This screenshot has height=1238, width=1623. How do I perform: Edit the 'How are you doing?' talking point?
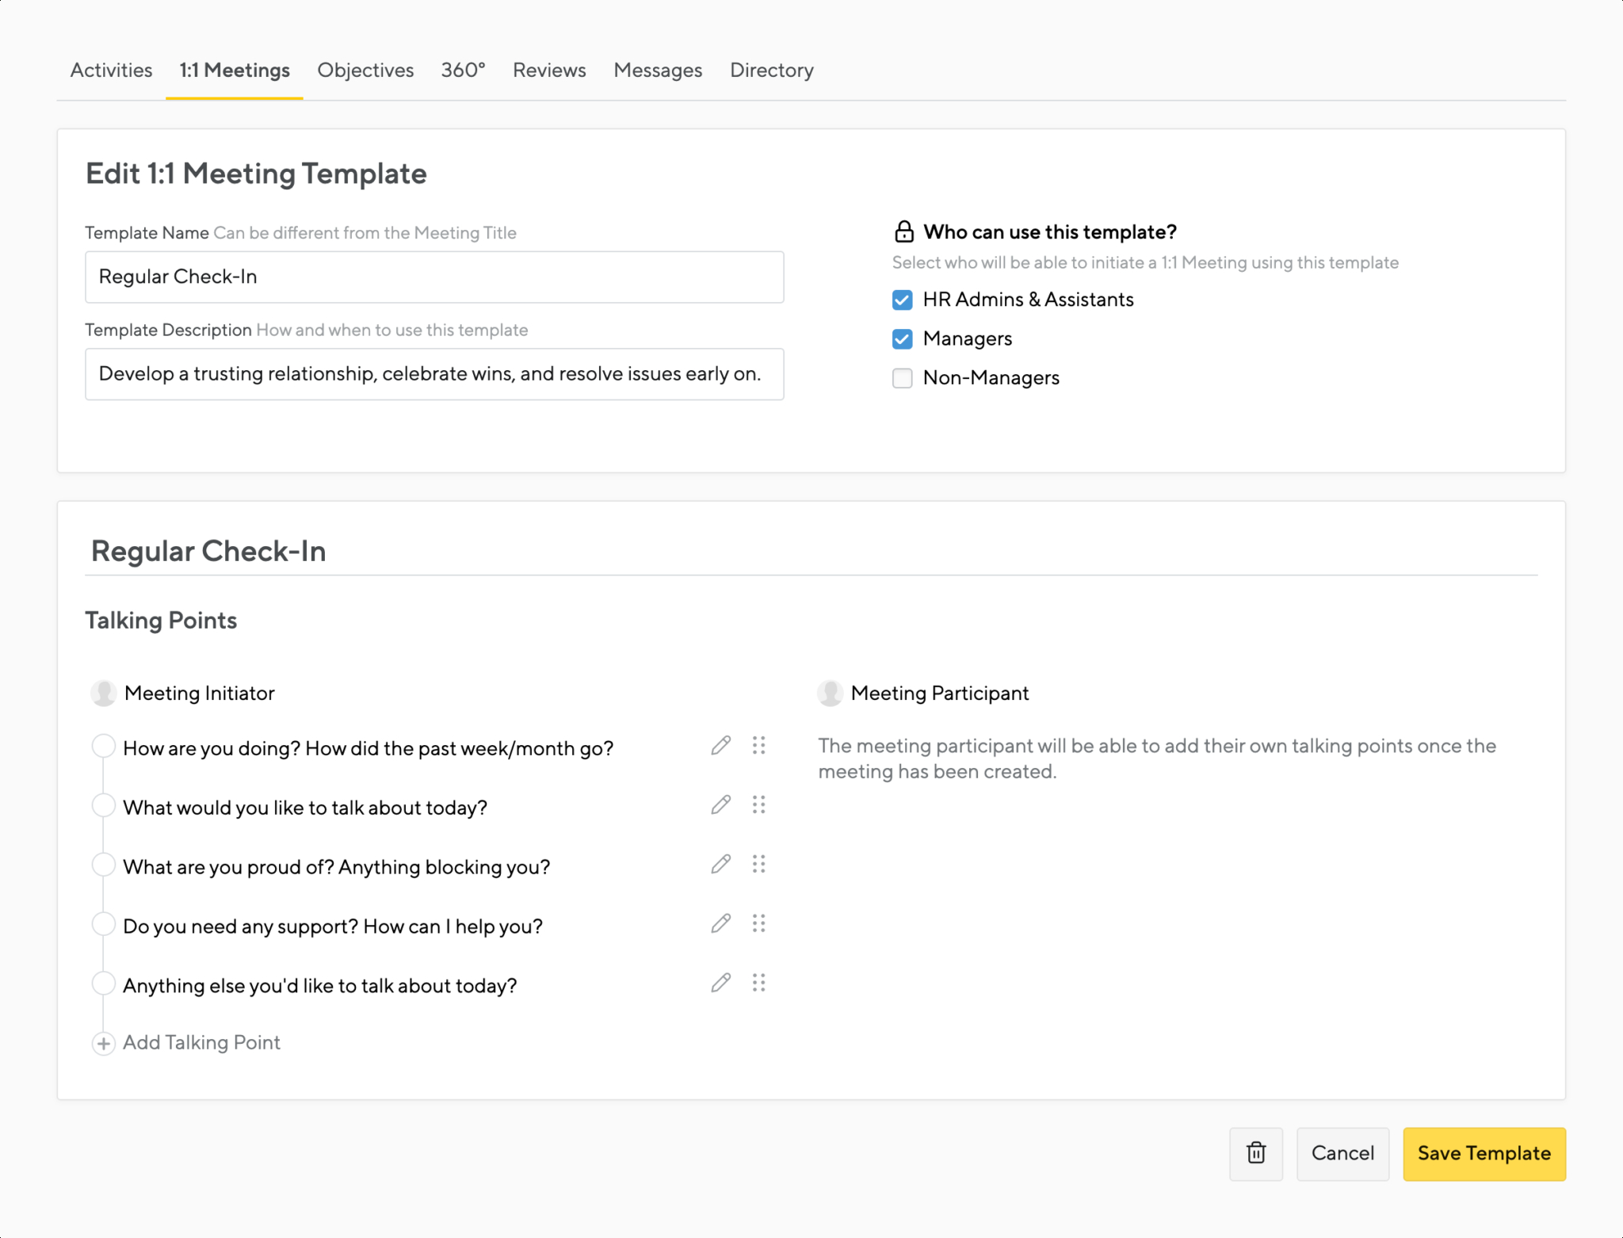(x=720, y=746)
